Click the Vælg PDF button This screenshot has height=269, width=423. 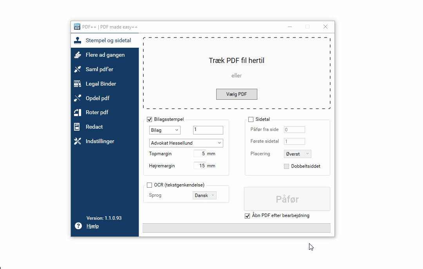point(237,94)
